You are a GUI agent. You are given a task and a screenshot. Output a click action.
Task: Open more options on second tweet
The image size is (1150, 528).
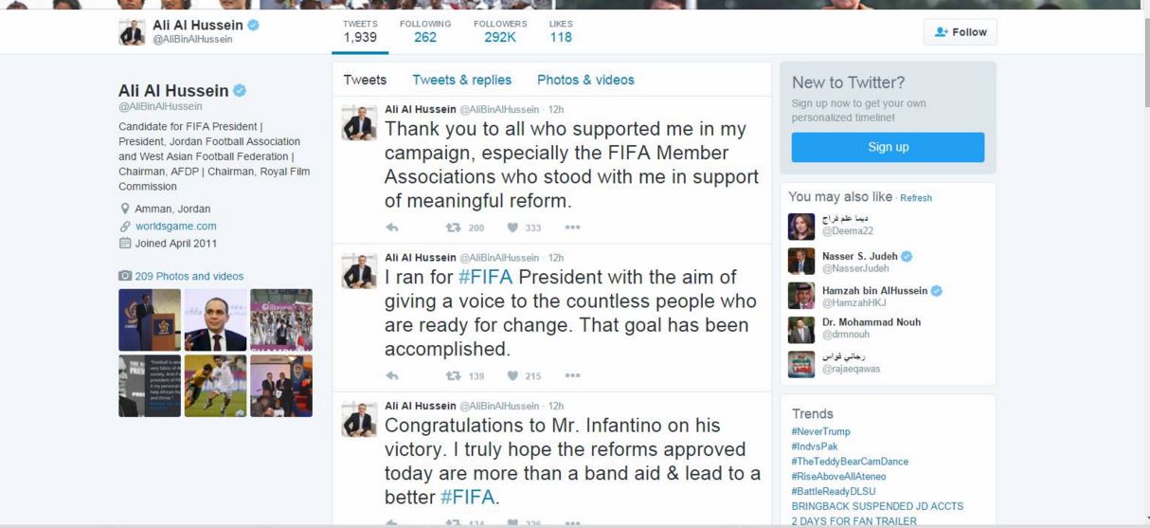pyautogui.click(x=572, y=375)
